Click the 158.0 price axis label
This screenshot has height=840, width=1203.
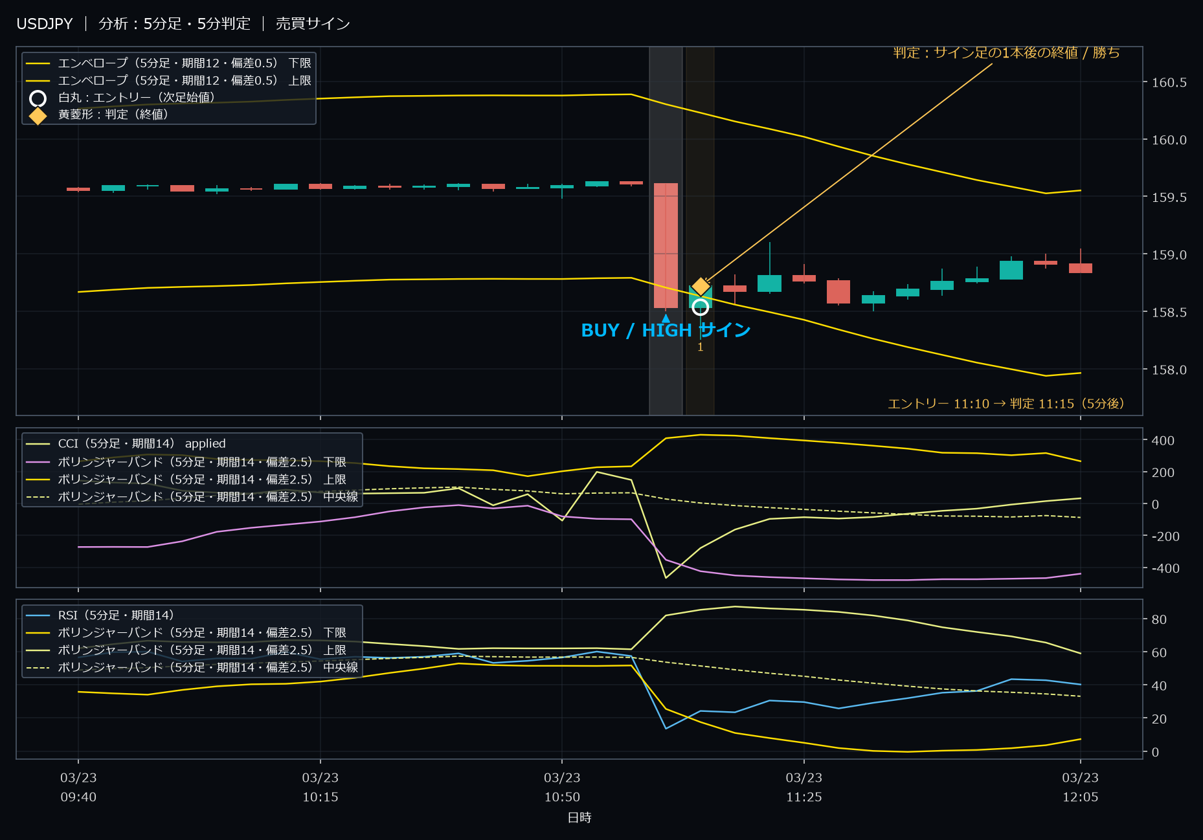click(1169, 370)
